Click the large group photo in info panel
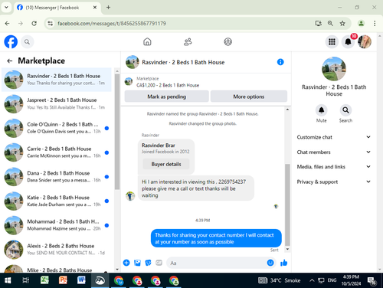383x288 pixels. (334, 69)
